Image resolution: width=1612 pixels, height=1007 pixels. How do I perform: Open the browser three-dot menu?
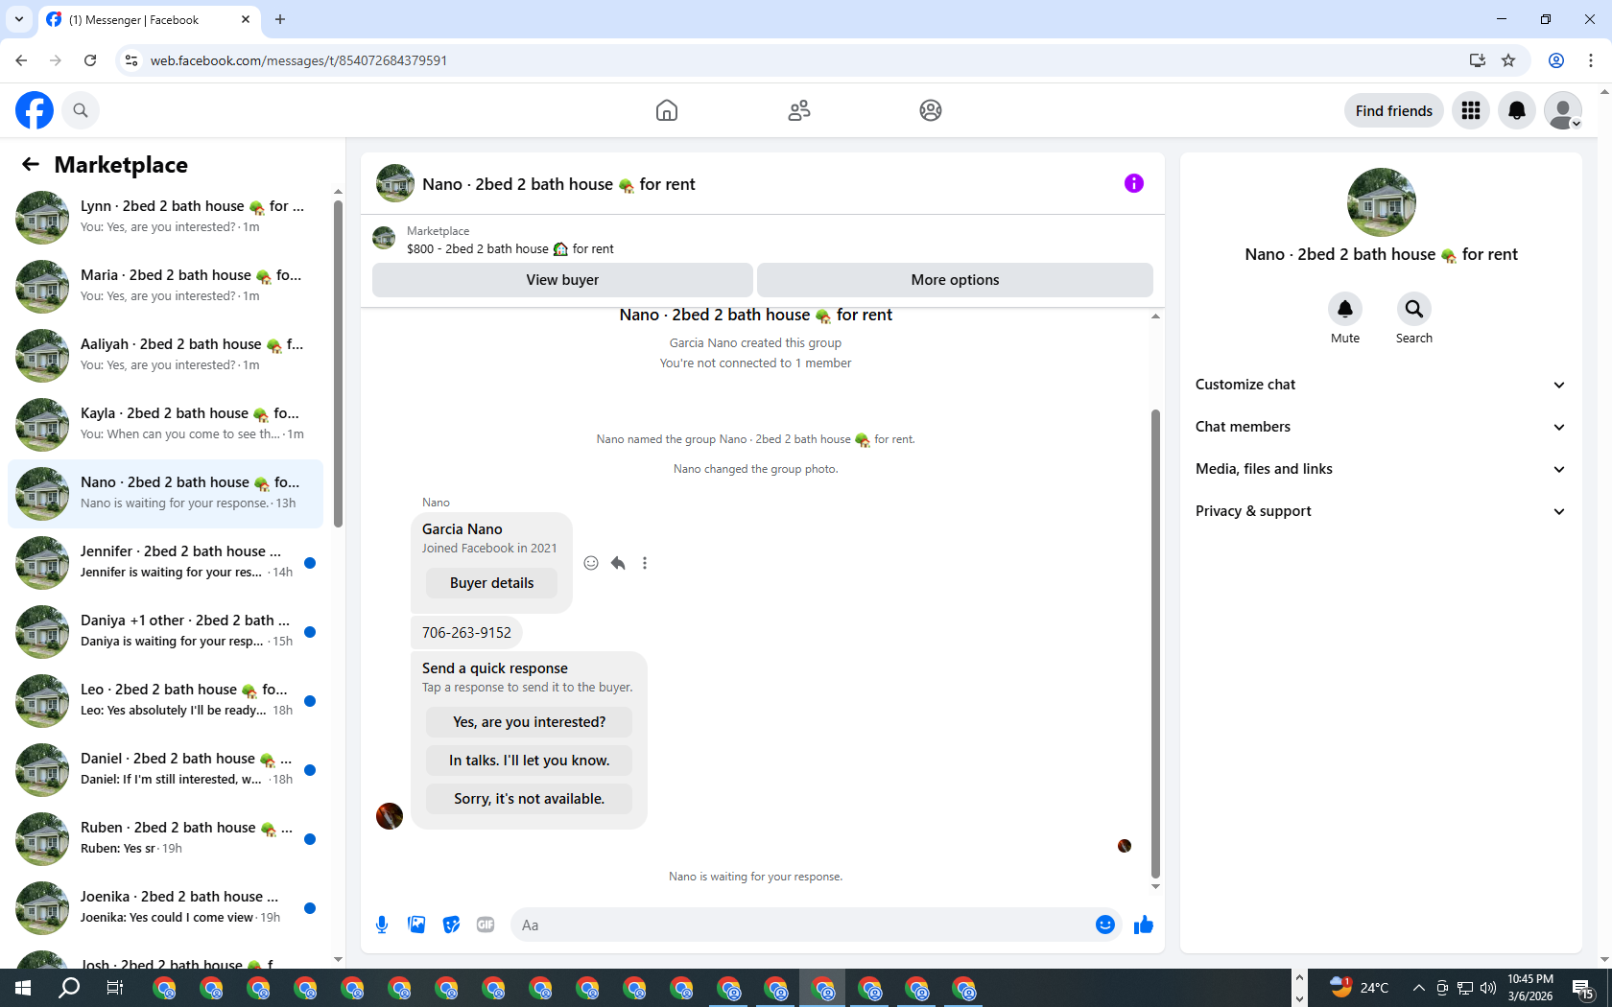(1591, 60)
